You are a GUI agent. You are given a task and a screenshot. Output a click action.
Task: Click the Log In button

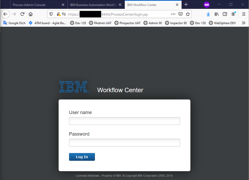pyautogui.click(x=82, y=157)
